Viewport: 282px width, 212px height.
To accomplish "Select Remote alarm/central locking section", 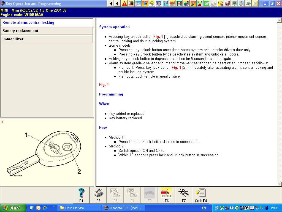I will [x=47, y=23].
